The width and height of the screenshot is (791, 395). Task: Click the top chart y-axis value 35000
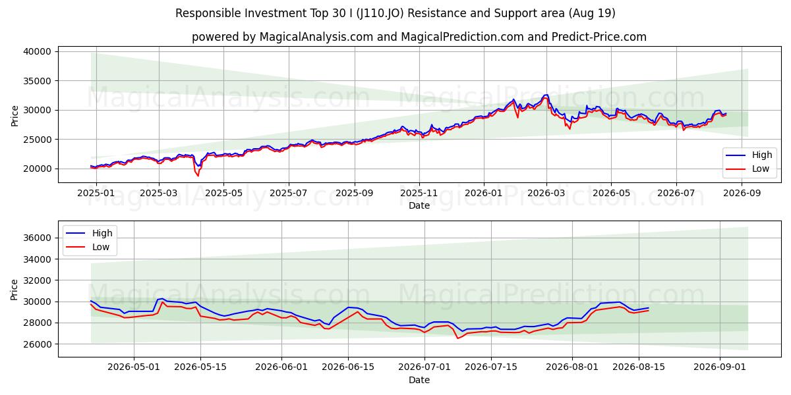tap(38, 81)
